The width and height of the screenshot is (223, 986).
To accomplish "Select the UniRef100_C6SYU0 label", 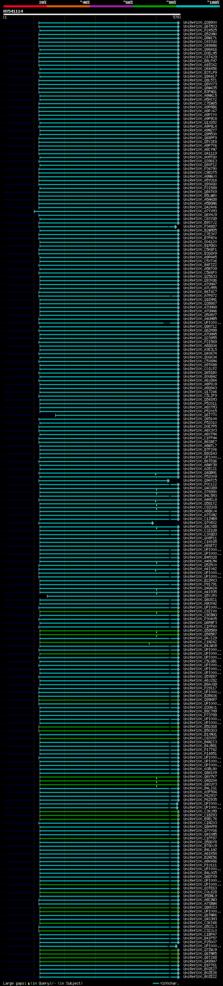I will coord(200,42).
